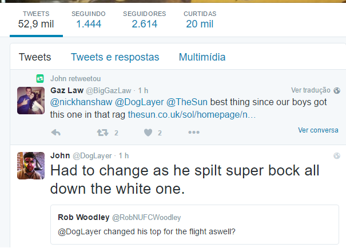Reply to Gaz Law's tweet
346x252 pixels.
(x=56, y=132)
